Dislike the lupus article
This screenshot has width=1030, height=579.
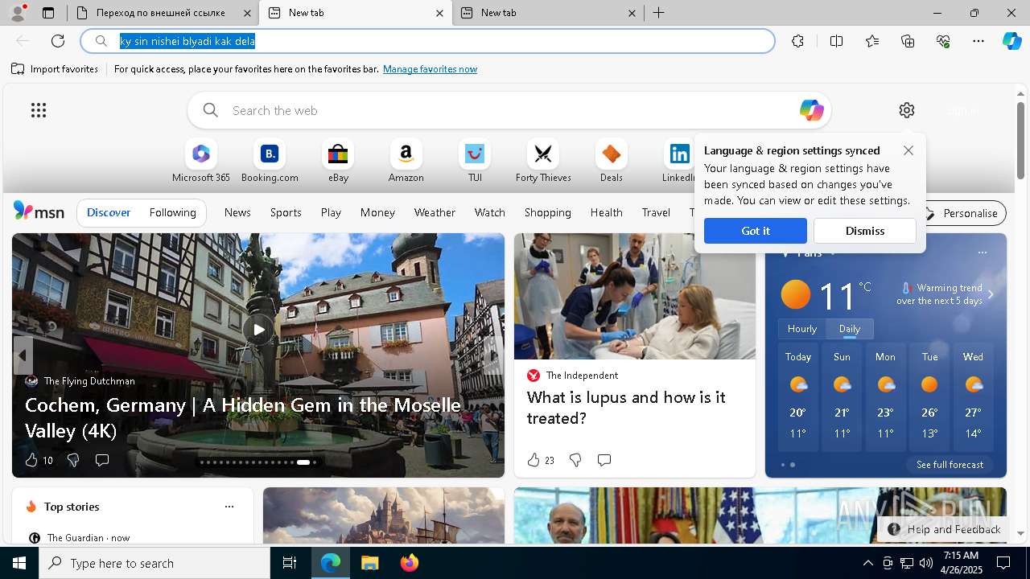pyautogui.click(x=575, y=460)
